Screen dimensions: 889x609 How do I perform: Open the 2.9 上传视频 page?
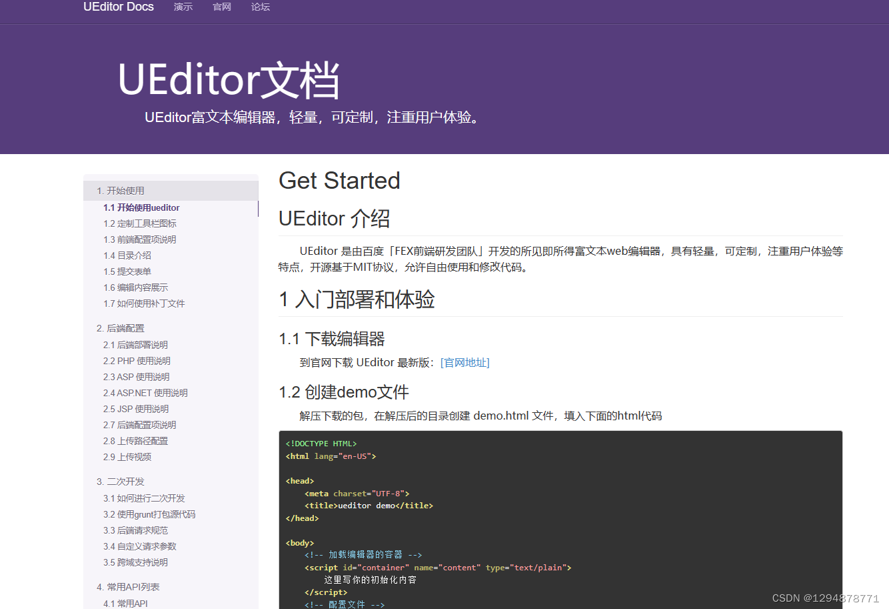[128, 456]
